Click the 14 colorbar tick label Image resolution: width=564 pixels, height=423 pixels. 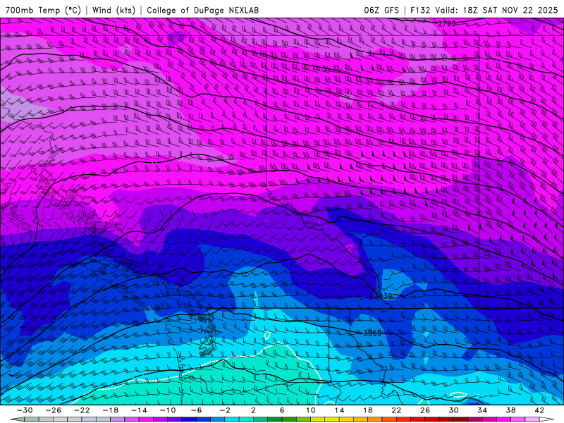(x=339, y=410)
